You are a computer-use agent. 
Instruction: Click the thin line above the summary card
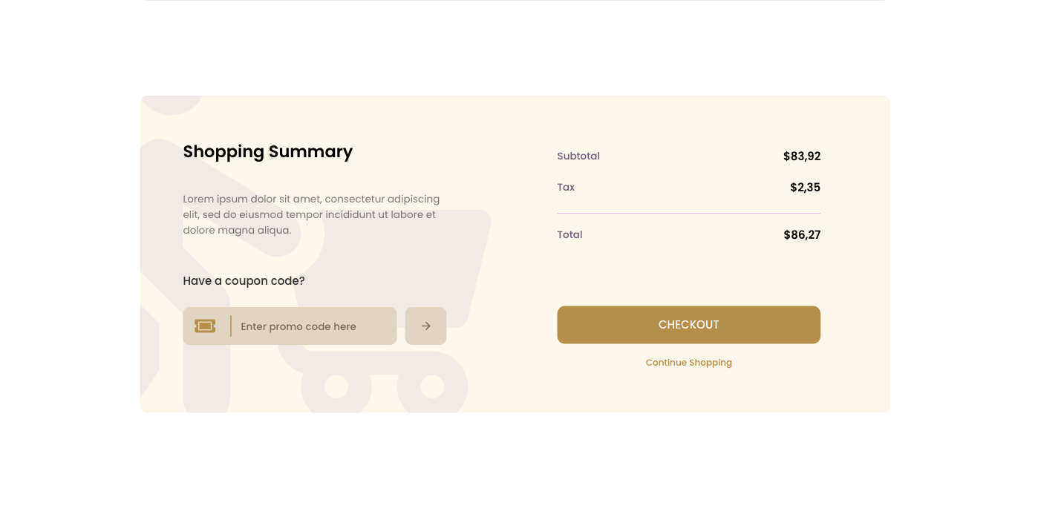pyautogui.click(x=515, y=1)
